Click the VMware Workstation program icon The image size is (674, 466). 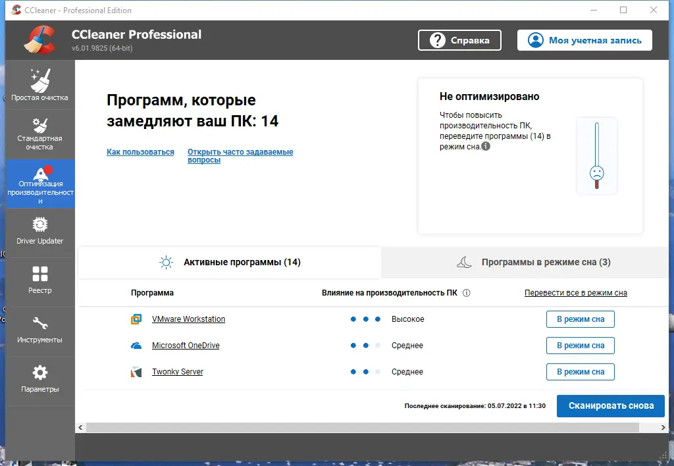(x=137, y=319)
